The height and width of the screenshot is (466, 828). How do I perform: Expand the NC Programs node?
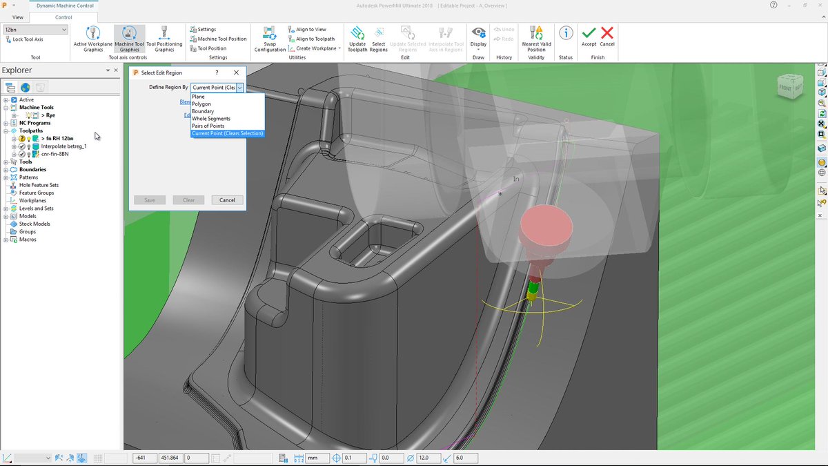6,123
